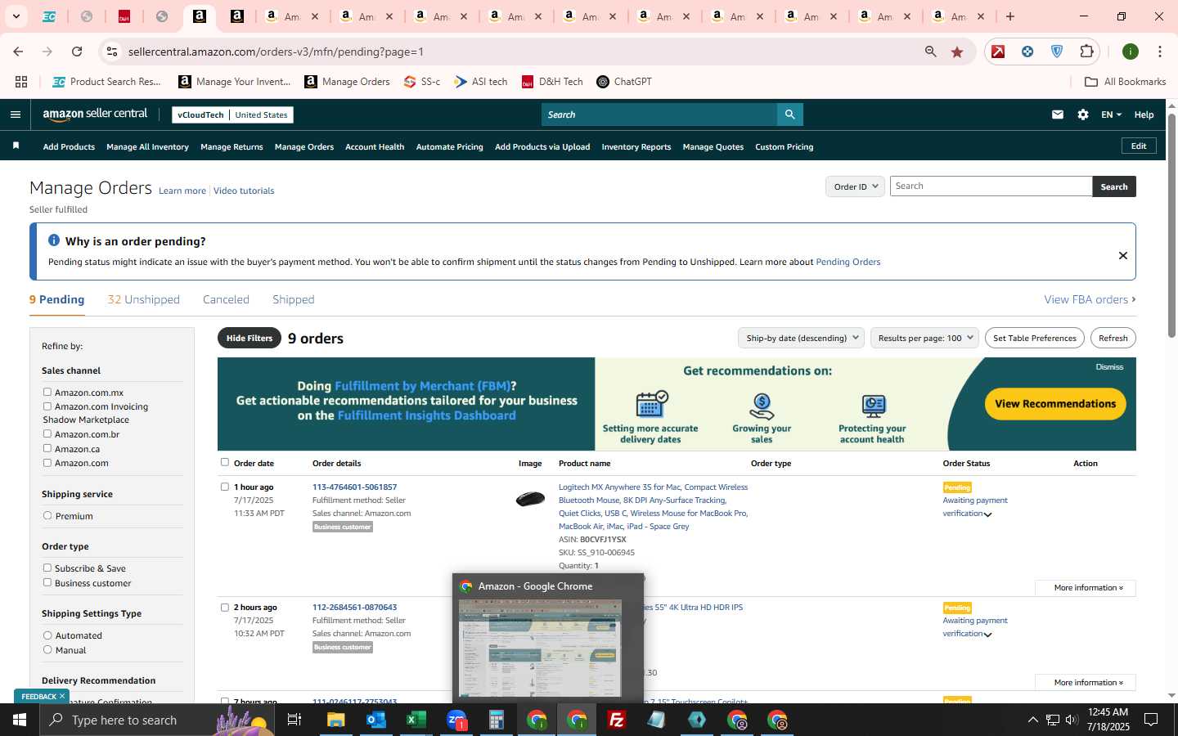Reload the page with the refresh icon
1178x736 pixels.
click(77, 52)
